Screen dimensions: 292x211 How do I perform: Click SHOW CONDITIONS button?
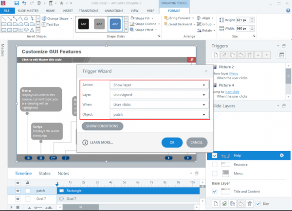[x=102, y=126]
